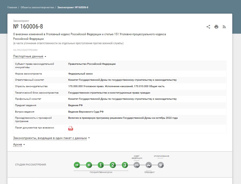This screenshot has height=184, width=241.
Task: Click the 'Правительство Российской Федерации' value
Action: pyautogui.click(x=92, y=64)
